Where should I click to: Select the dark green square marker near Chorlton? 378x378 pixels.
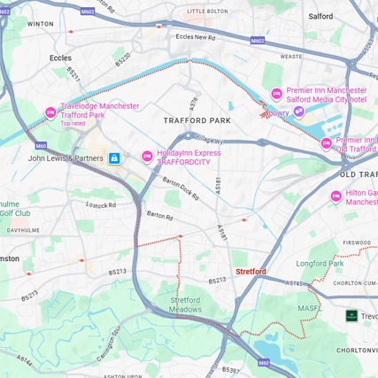click(x=351, y=316)
